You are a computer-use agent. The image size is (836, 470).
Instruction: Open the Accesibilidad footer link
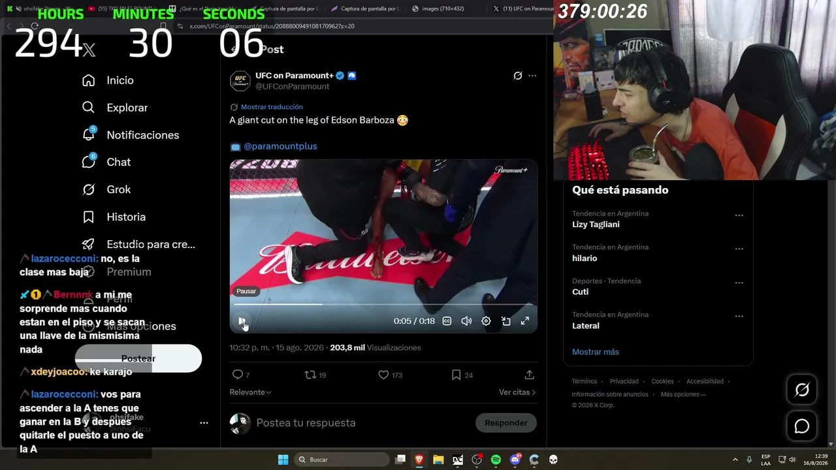point(705,381)
